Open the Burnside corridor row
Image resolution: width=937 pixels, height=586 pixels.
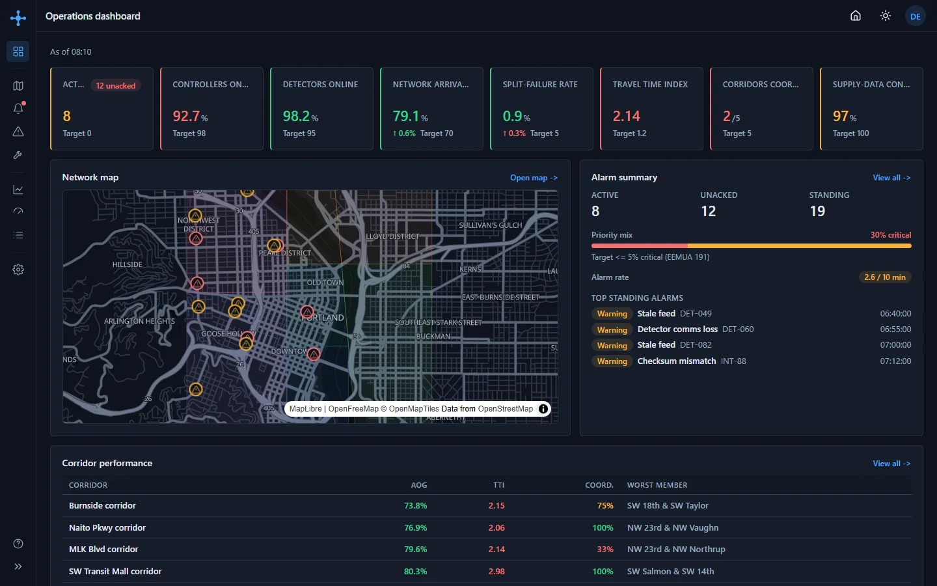[487, 506]
